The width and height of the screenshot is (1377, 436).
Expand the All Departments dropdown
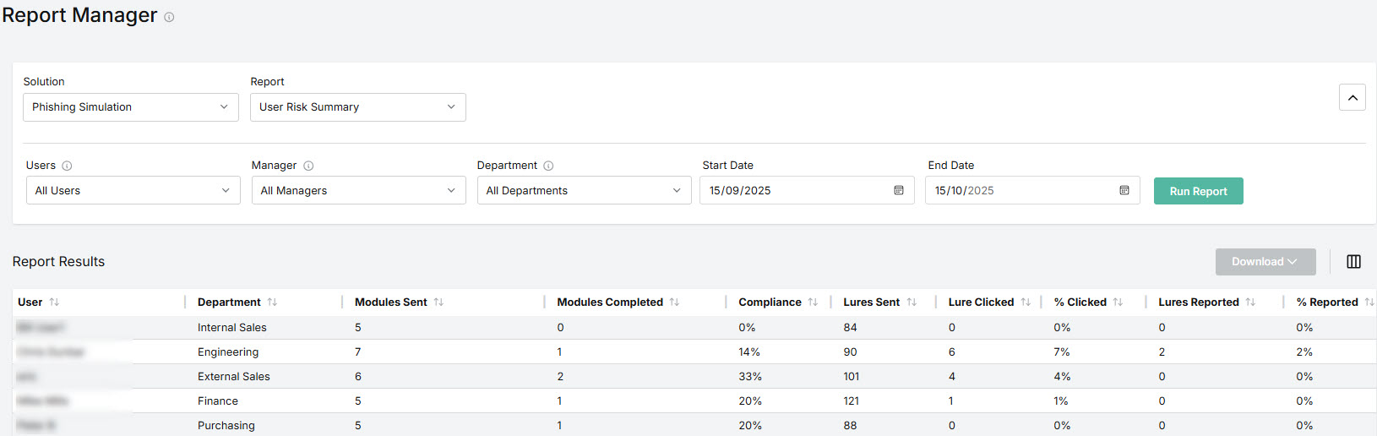coord(584,190)
